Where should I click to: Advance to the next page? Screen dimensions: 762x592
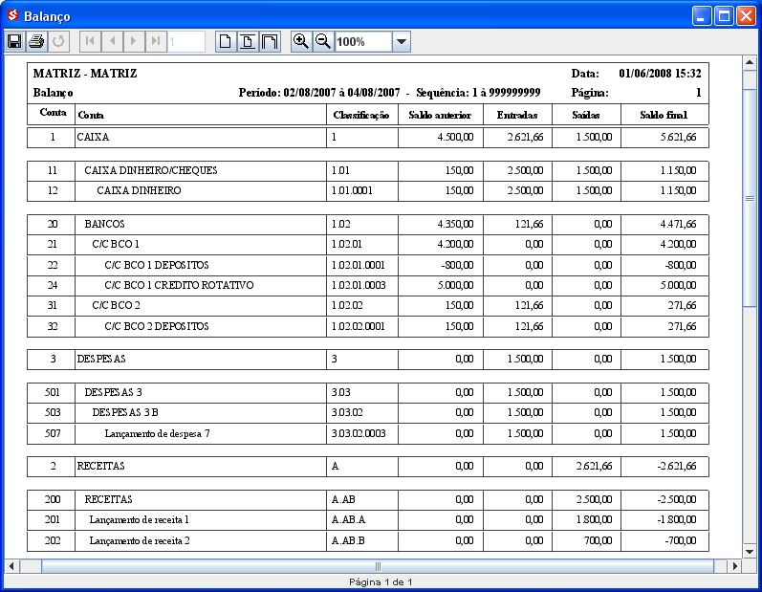tap(134, 41)
